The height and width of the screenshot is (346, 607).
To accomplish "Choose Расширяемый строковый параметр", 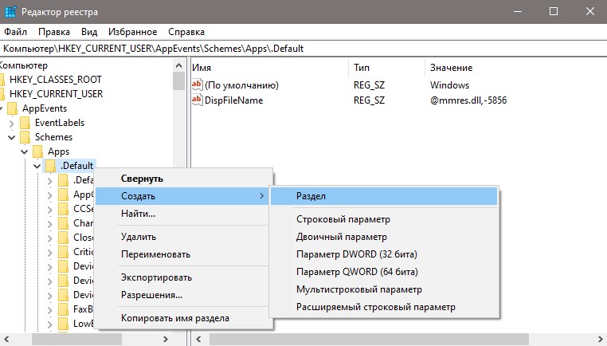I will tap(384, 307).
